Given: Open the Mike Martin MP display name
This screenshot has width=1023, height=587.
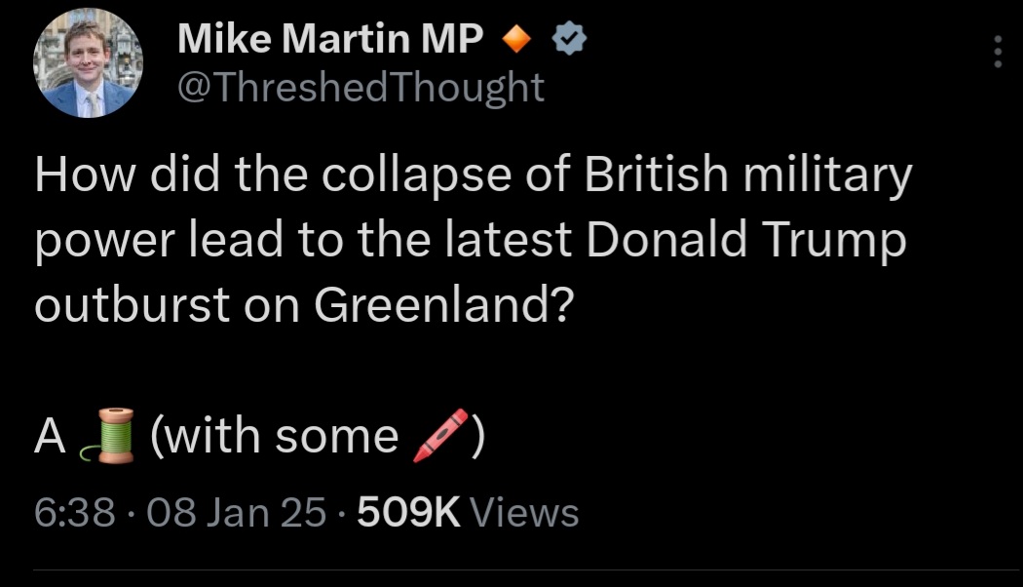Looking at the screenshot, I should point(330,40).
